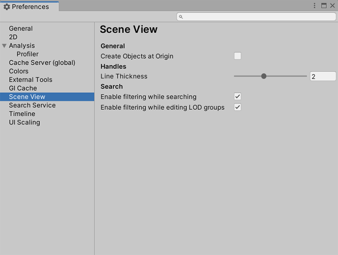The height and width of the screenshot is (255, 338).
Task: Click the Line Thickness value field
Action: point(323,76)
